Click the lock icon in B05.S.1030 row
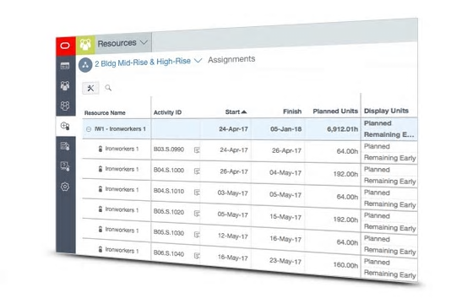This screenshot has width=473, height=304. click(101, 229)
